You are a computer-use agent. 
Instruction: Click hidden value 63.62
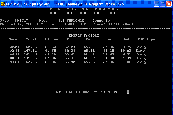[x=51, y=47]
